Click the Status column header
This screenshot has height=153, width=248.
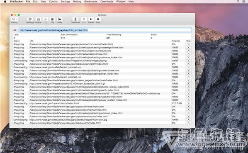(x=17, y=41)
